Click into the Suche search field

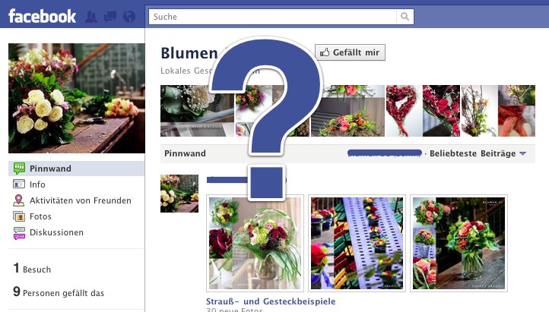[273, 17]
